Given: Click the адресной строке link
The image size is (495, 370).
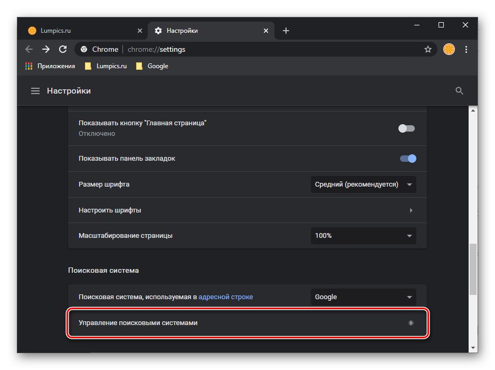Looking at the screenshot, I should [226, 297].
